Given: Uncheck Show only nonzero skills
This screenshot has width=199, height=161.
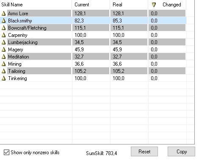Looking at the screenshot, I should click(6, 153).
